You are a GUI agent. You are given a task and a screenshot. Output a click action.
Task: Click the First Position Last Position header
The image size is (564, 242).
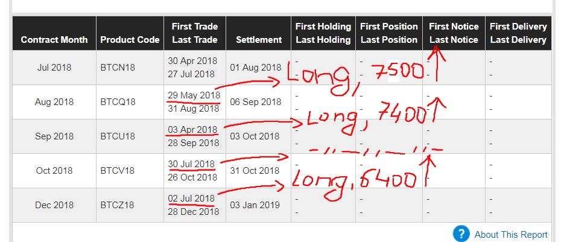[x=389, y=33]
